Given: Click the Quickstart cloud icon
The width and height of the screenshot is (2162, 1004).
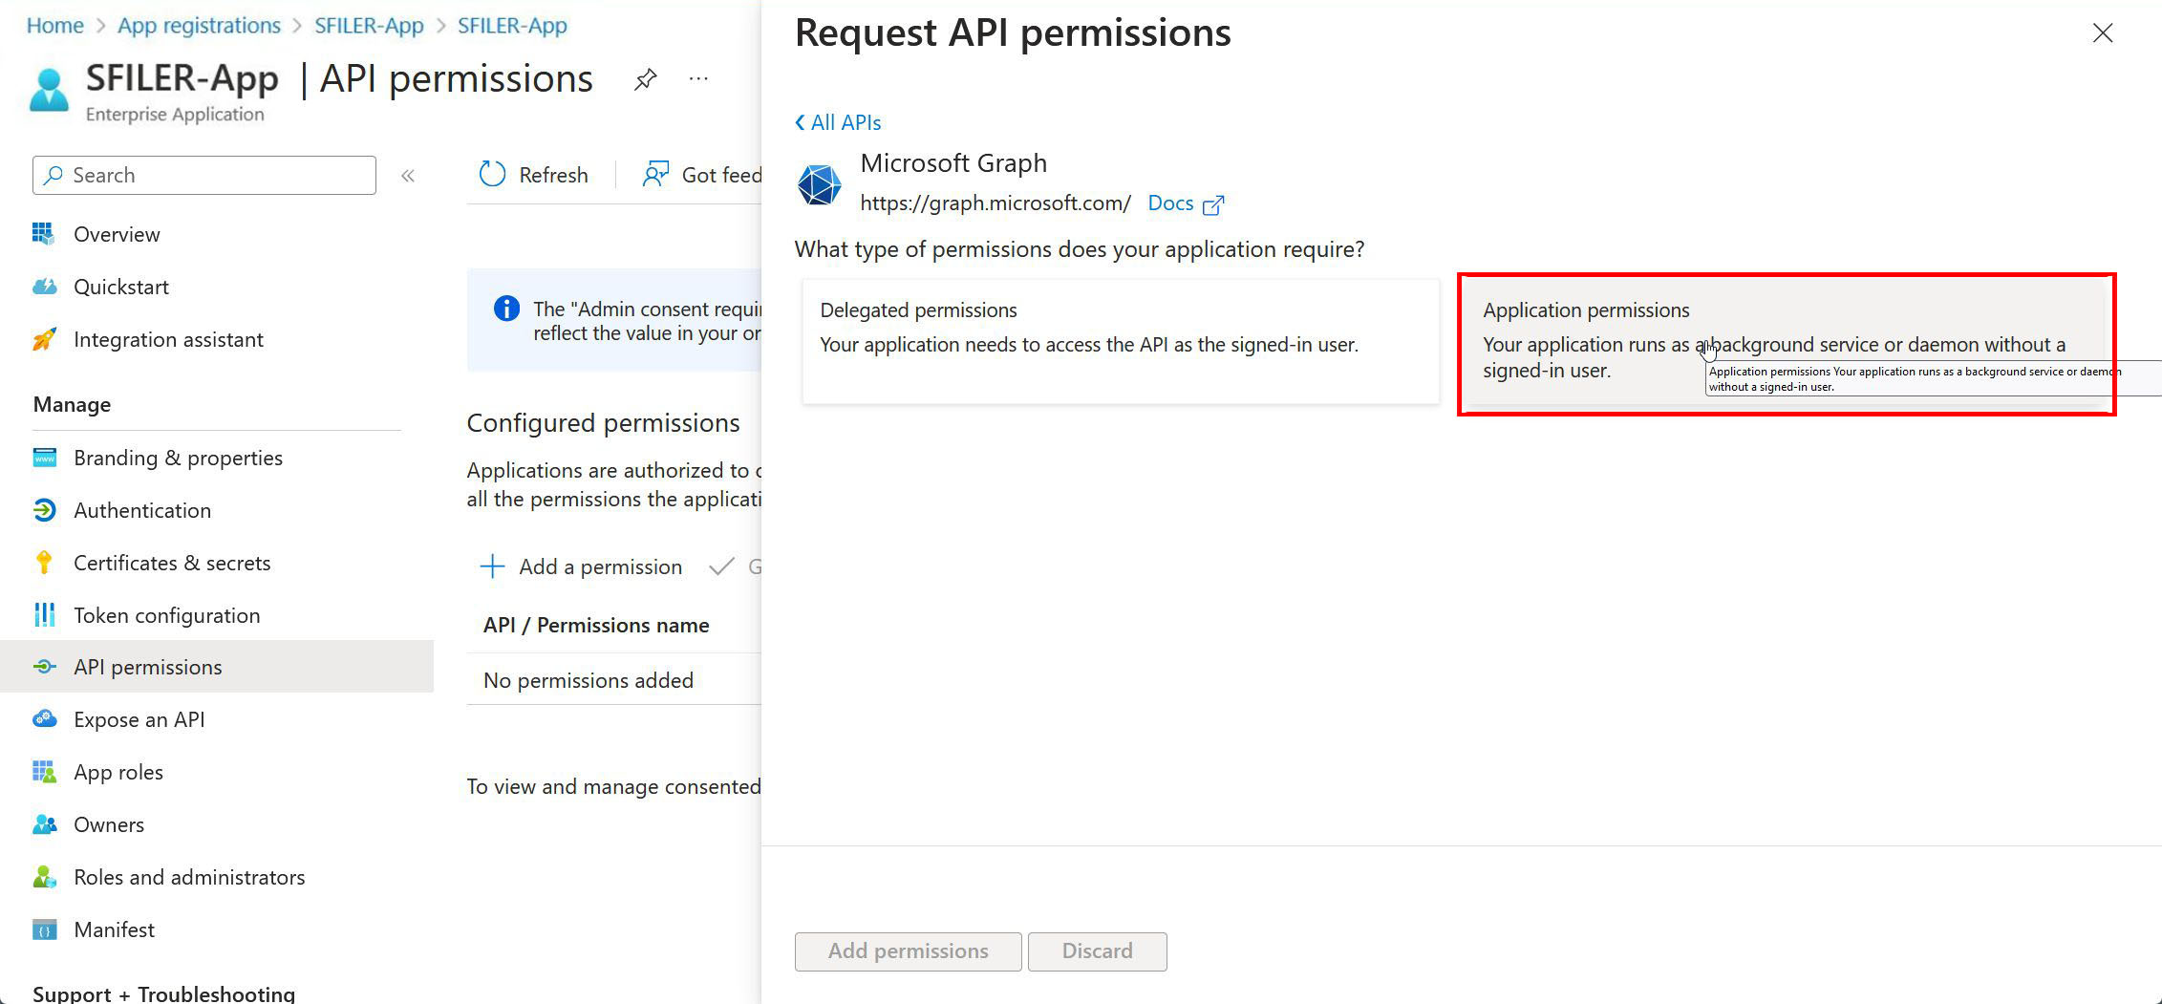Looking at the screenshot, I should (44, 287).
